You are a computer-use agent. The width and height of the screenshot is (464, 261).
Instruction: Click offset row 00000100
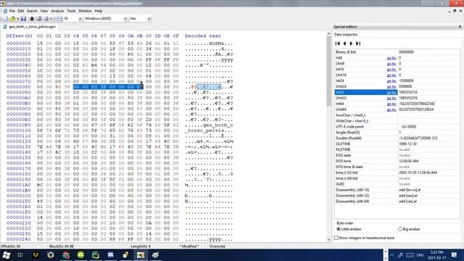pos(19,130)
